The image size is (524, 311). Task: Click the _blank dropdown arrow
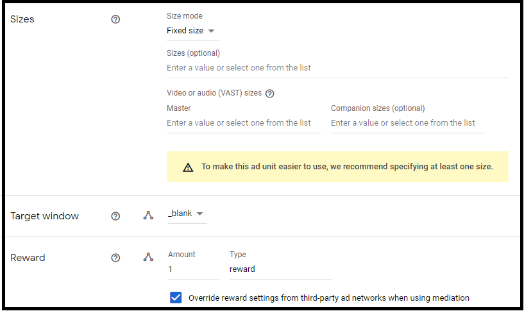(x=200, y=214)
